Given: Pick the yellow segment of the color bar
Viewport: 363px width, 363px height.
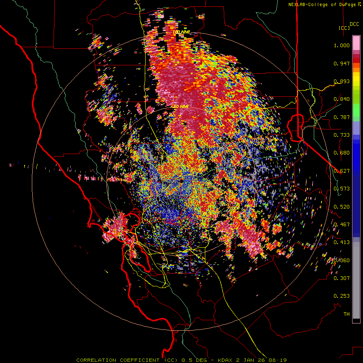Looking at the screenshot, I should tap(356, 79).
